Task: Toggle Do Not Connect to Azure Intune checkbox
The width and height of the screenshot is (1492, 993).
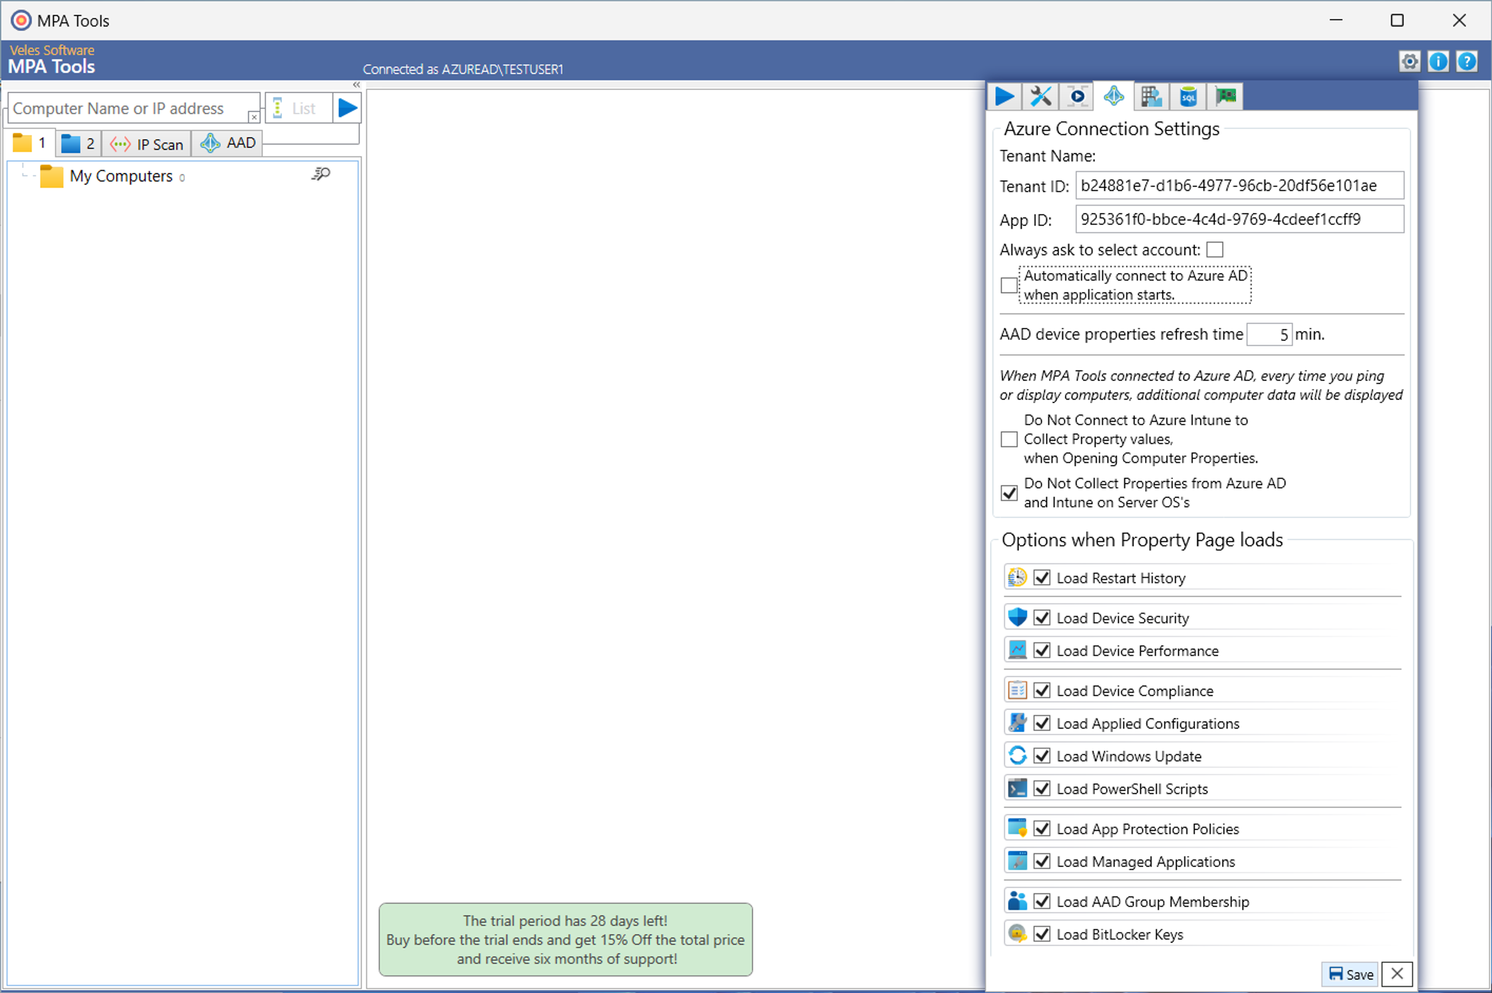Action: tap(1009, 439)
